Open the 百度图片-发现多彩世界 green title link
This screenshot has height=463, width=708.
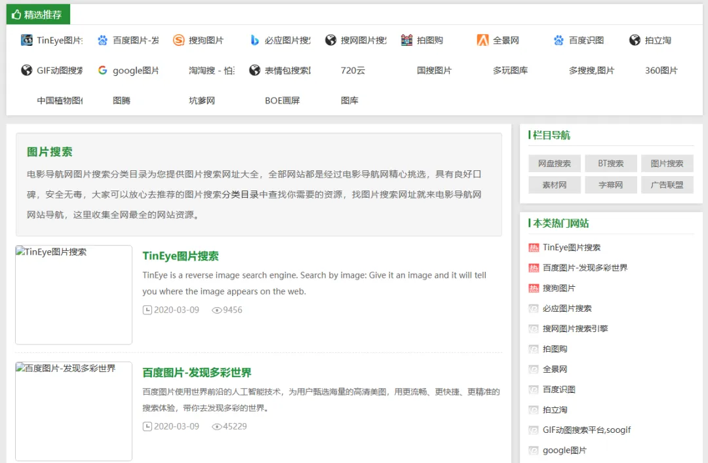[x=197, y=373]
